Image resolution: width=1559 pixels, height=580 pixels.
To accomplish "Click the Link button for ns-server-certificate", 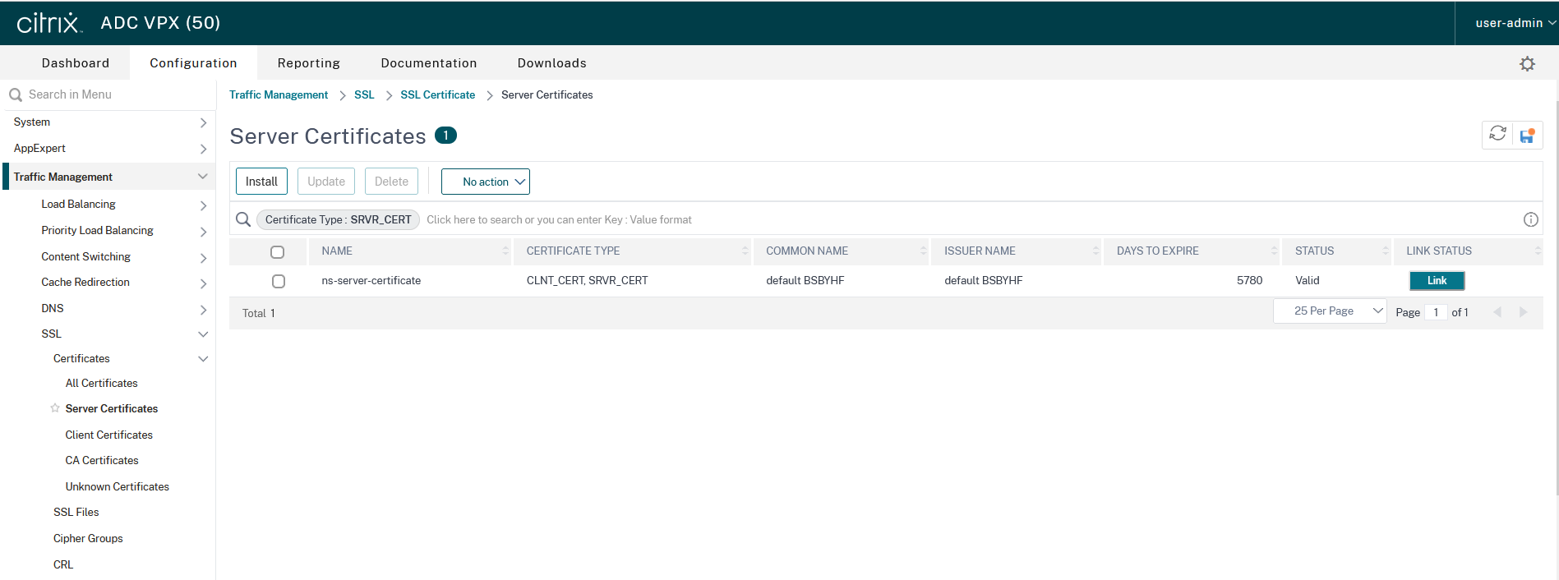I will click(x=1437, y=281).
